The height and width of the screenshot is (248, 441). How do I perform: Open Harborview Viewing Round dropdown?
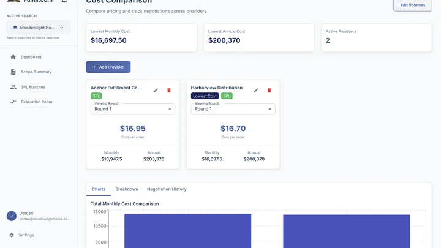click(x=233, y=109)
